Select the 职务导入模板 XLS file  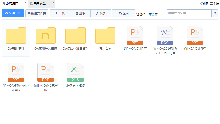tap(76, 72)
